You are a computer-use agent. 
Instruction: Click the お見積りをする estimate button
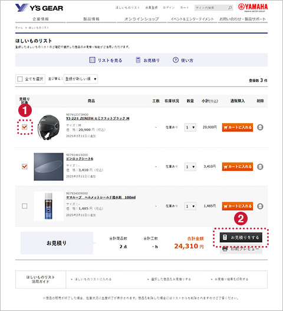click(241, 238)
